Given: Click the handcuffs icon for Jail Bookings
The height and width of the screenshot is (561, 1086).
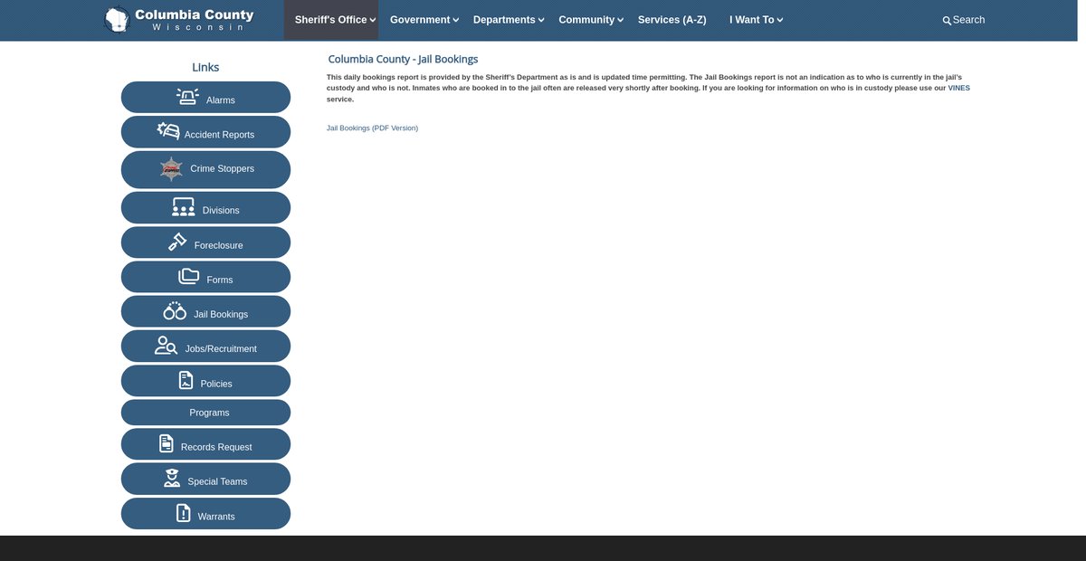Looking at the screenshot, I should (x=175, y=311).
